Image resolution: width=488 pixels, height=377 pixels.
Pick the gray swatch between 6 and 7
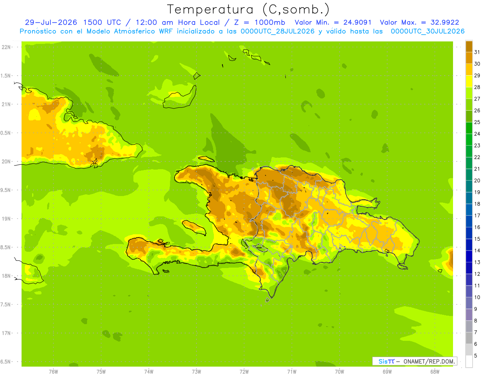(469, 338)
